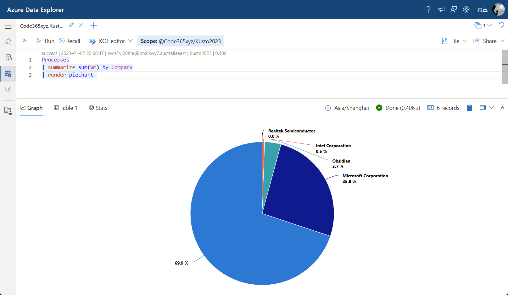Click the Realtek Semiconductor label

tap(292, 131)
